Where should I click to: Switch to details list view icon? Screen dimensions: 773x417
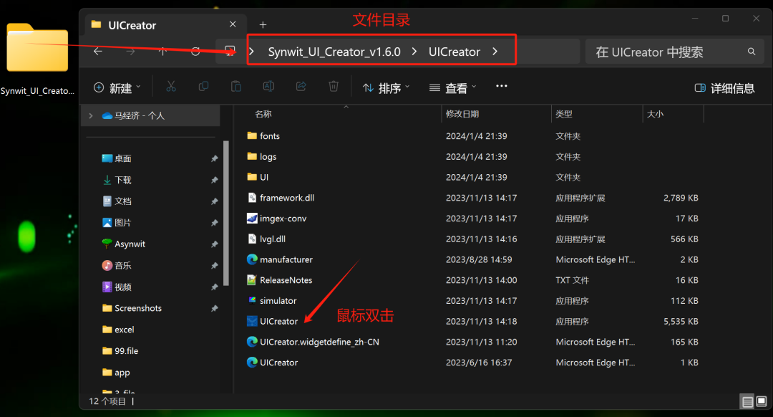pos(747,401)
